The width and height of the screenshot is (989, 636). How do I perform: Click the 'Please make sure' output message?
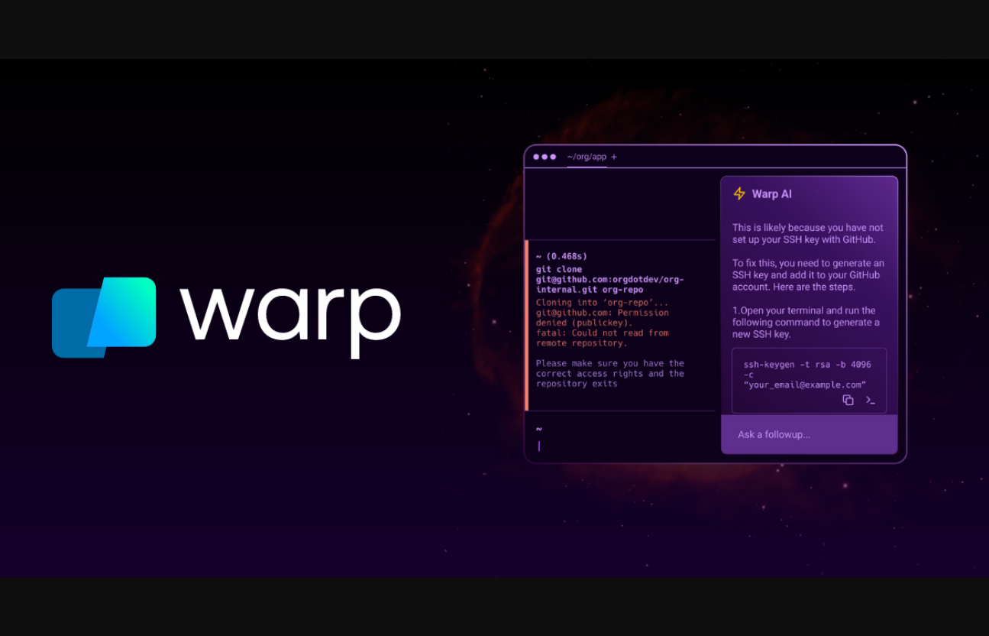pyautogui.click(x=609, y=374)
